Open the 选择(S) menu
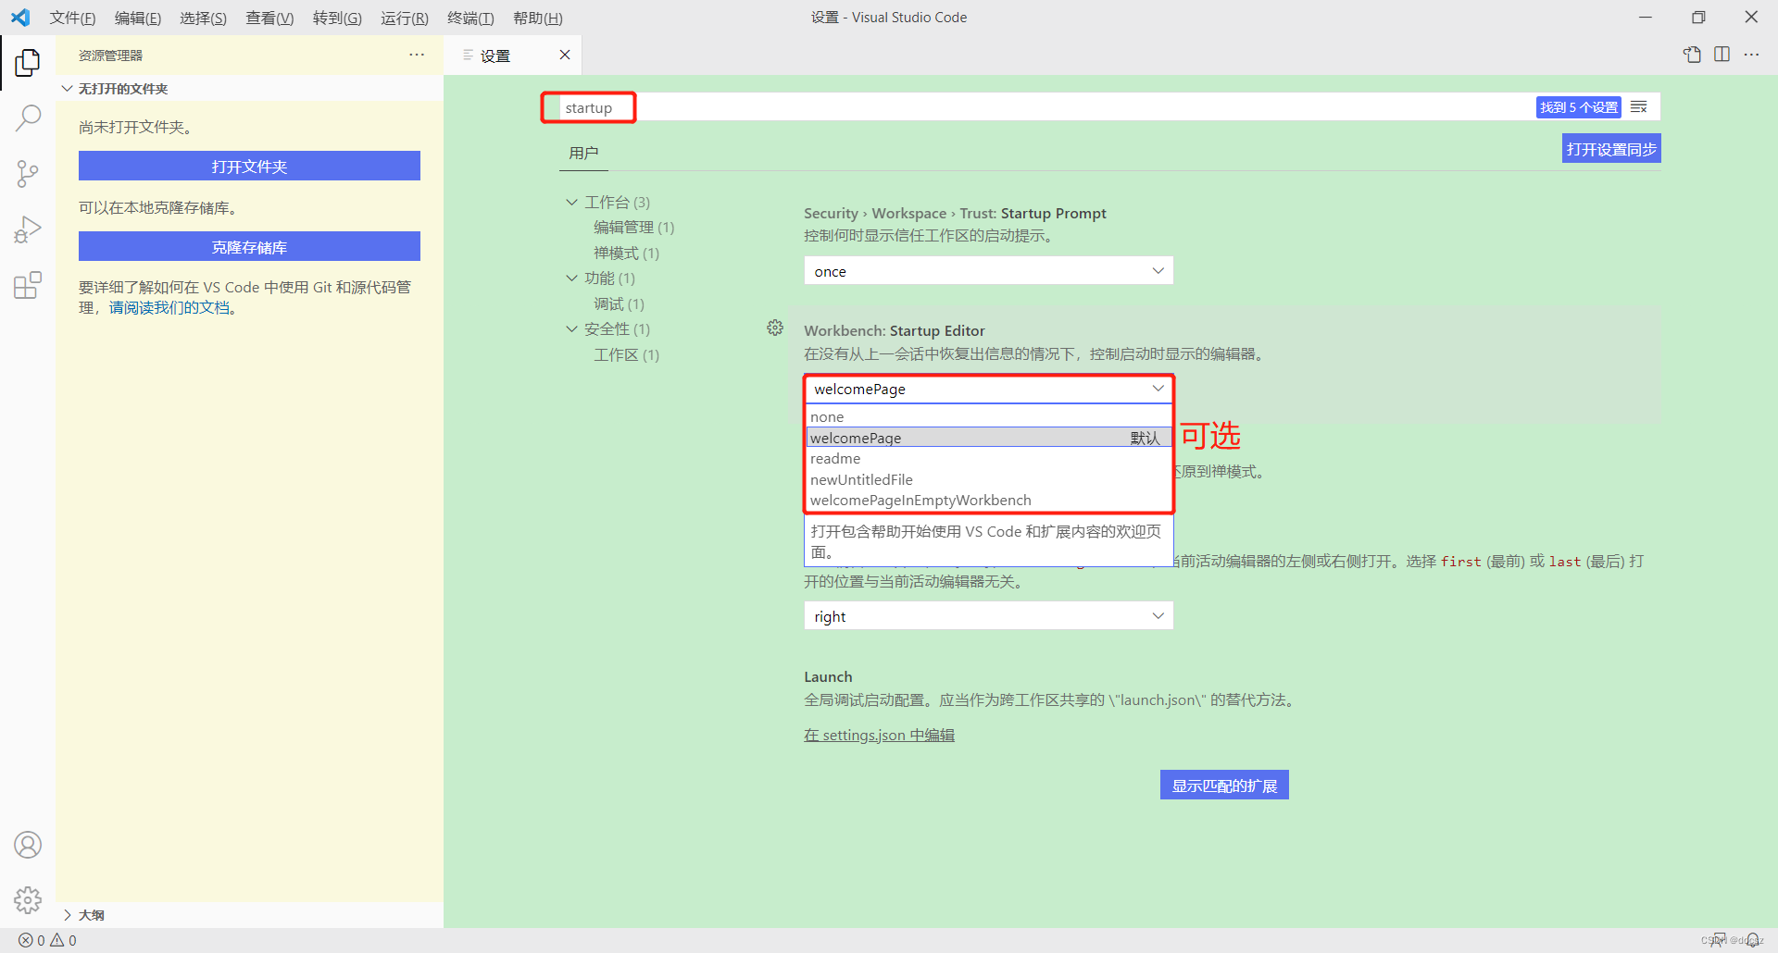The height and width of the screenshot is (953, 1778). (203, 18)
